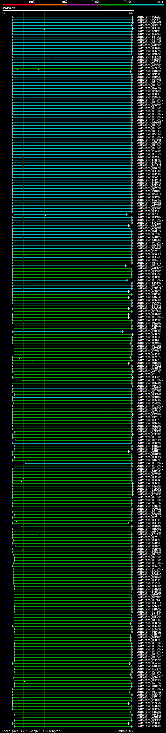Screen dimensions: 166x733
Task: Open hit UniRef100_Q8I3M1
Action: (149, 392)
